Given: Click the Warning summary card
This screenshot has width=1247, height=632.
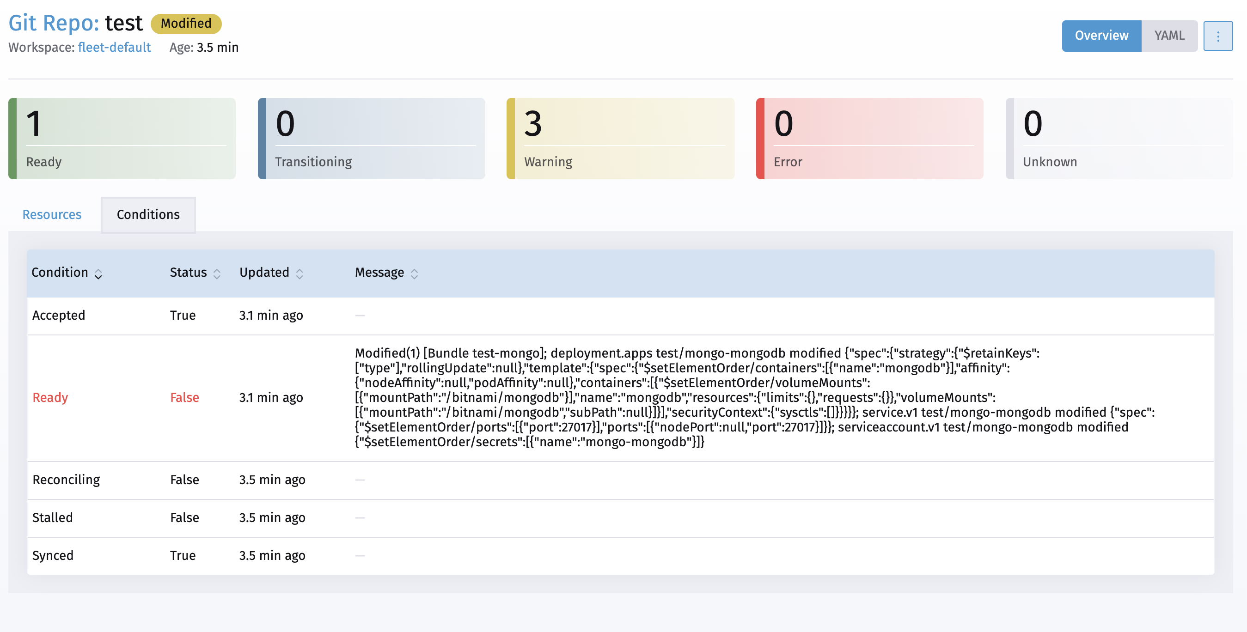Looking at the screenshot, I should [x=620, y=139].
